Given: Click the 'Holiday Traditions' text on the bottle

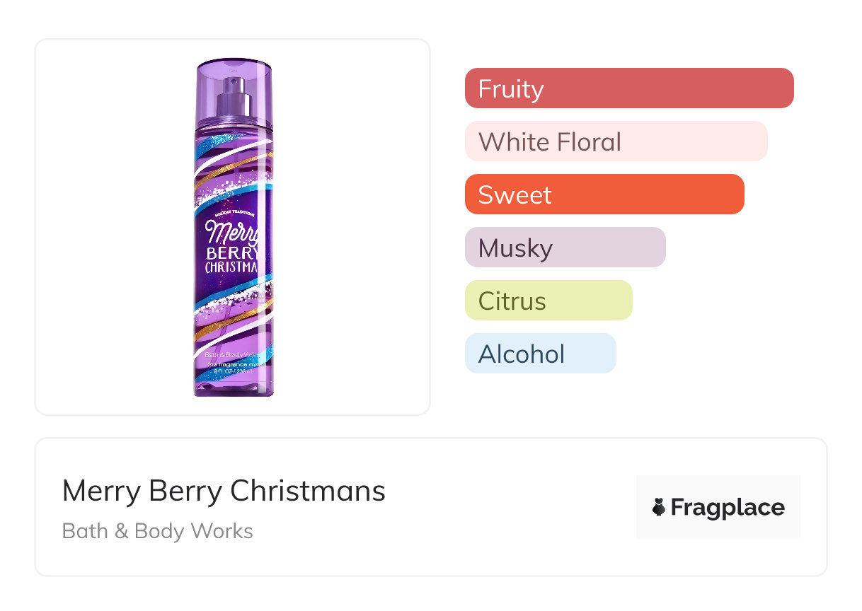Looking at the screenshot, I should point(234,212).
